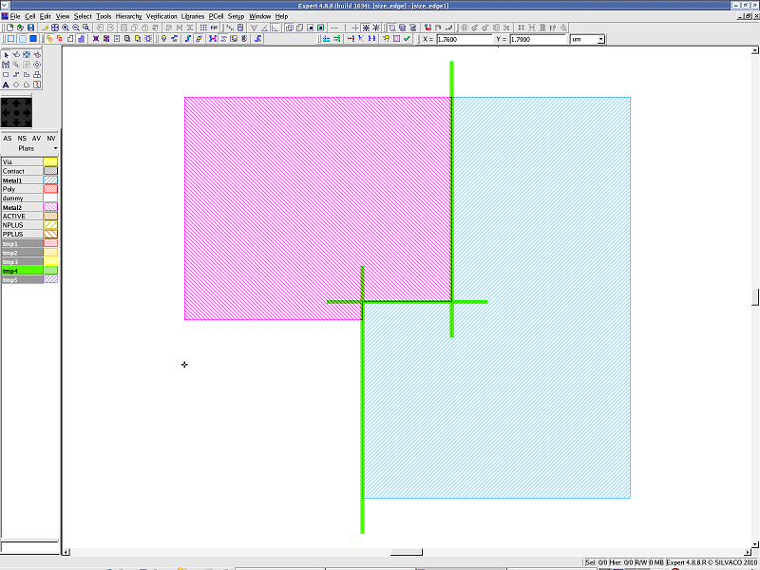Select the circle drawing tool
The image size is (760, 570).
17,84
